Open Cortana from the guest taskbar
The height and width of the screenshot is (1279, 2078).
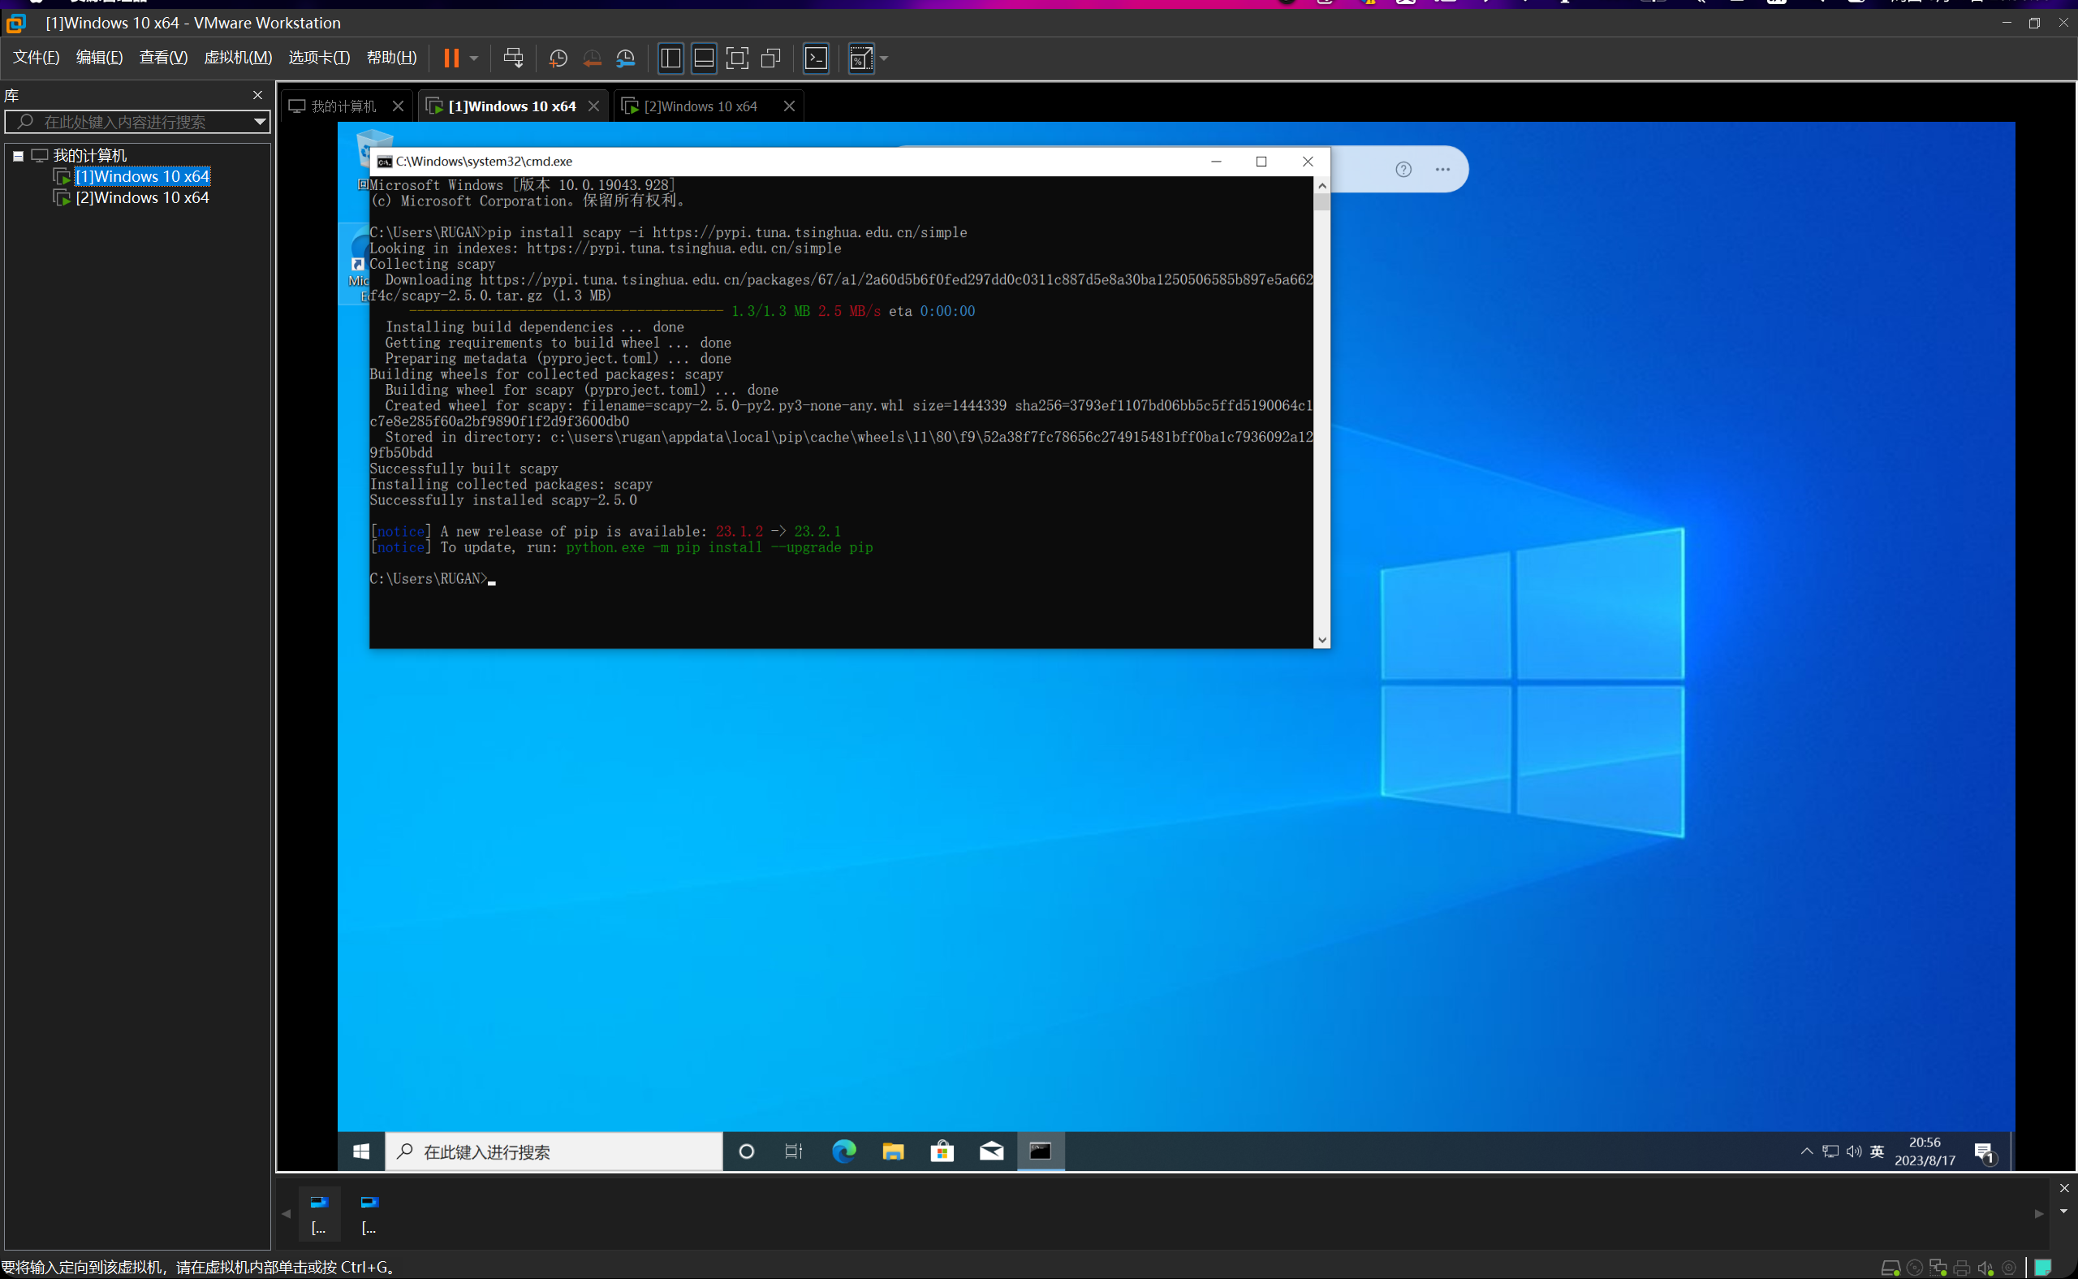pyautogui.click(x=746, y=1152)
